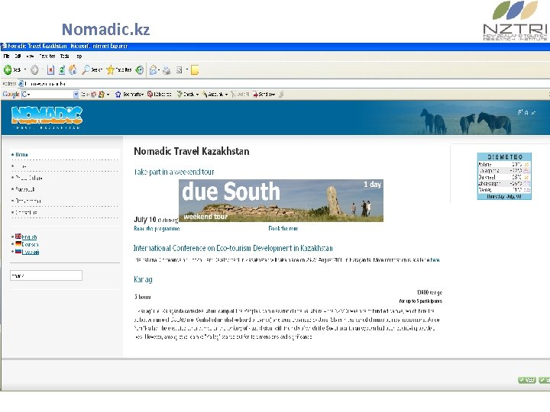Screen dimensions: 550x412
Task: Click the Russian flag icon
Action: (18, 251)
